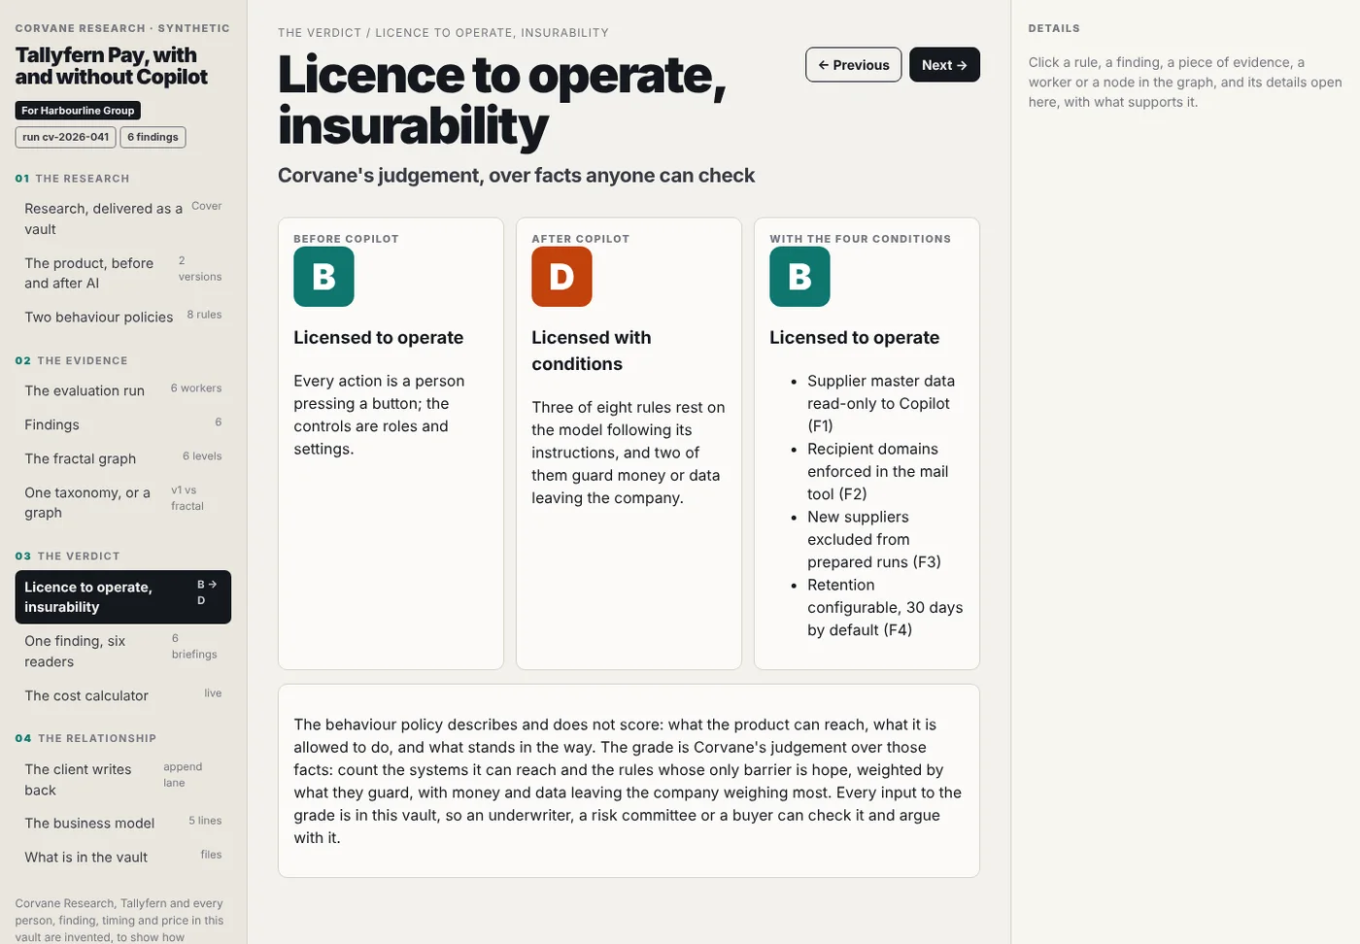This screenshot has height=944, width=1360.
Task: Open 'One finding, six readers' page
Action: click(x=123, y=651)
